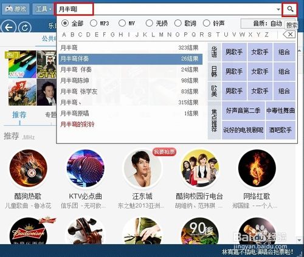
Task: Open the KTV必点曲 microphone icon
Action: [85, 168]
